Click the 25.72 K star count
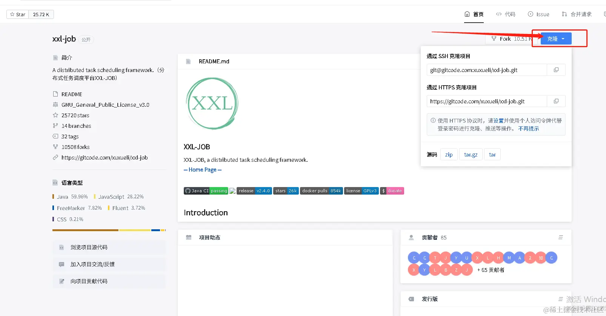 (x=41, y=14)
